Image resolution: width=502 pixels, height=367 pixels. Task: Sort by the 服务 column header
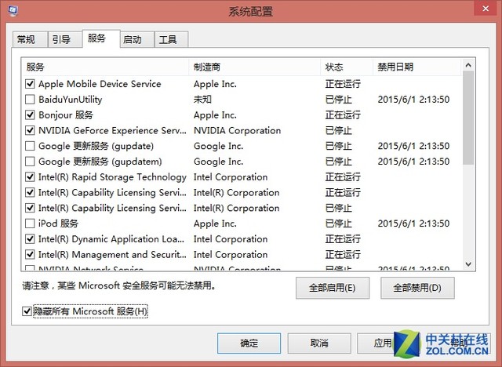(x=105, y=67)
